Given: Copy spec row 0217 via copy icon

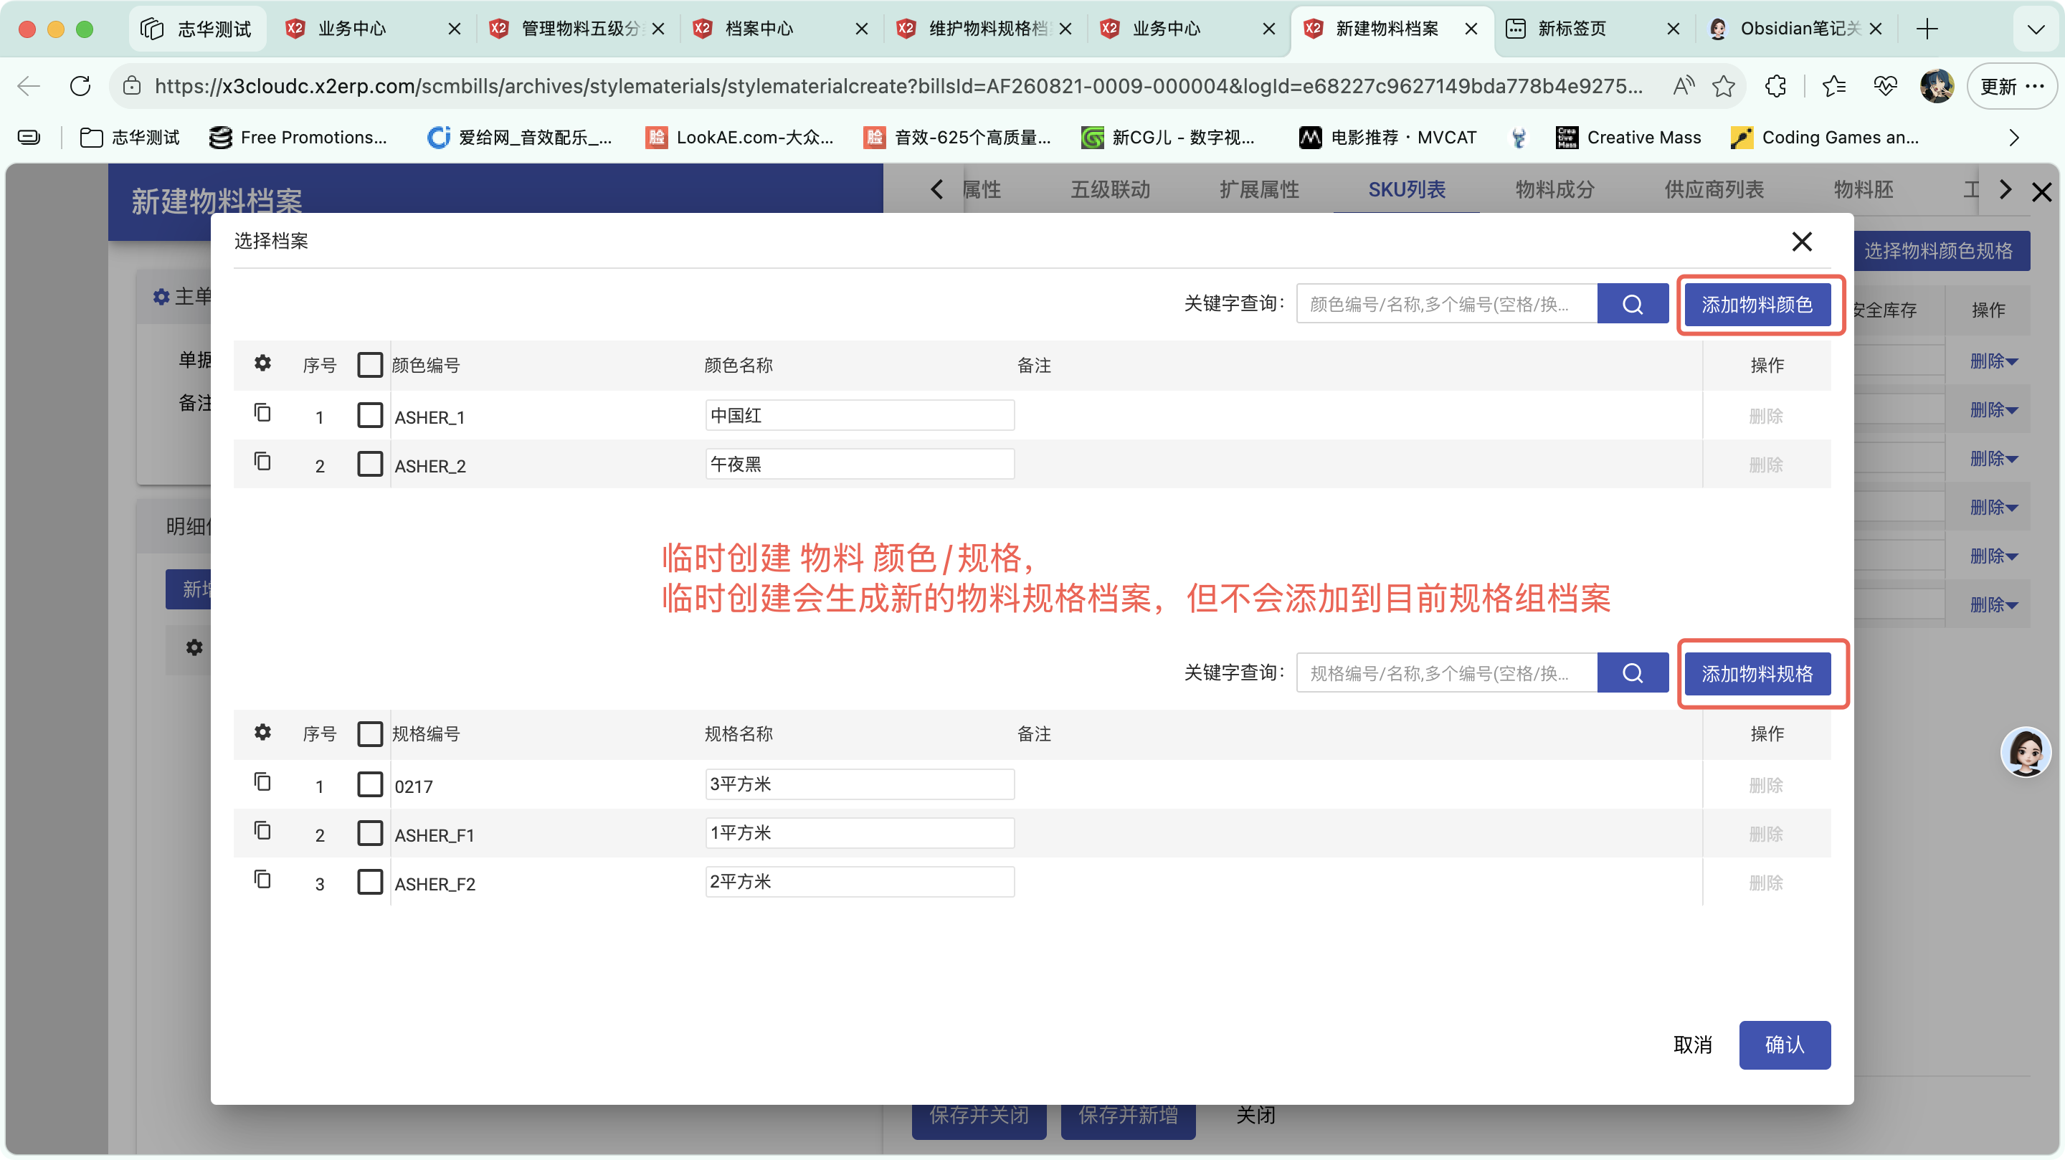Looking at the screenshot, I should 262,781.
